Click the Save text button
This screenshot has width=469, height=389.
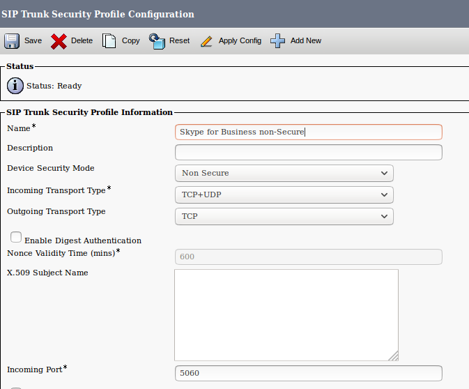(33, 40)
